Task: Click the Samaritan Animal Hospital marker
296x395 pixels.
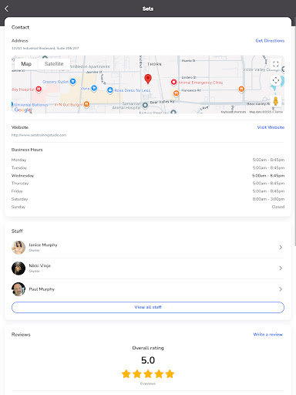Action: (x=145, y=105)
